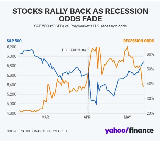Click the APR x-axis label
161x142 pixels.
(x=87, y=117)
